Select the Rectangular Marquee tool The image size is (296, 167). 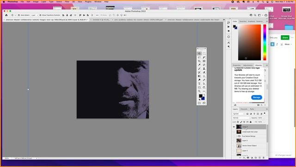click(x=204, y=54)
